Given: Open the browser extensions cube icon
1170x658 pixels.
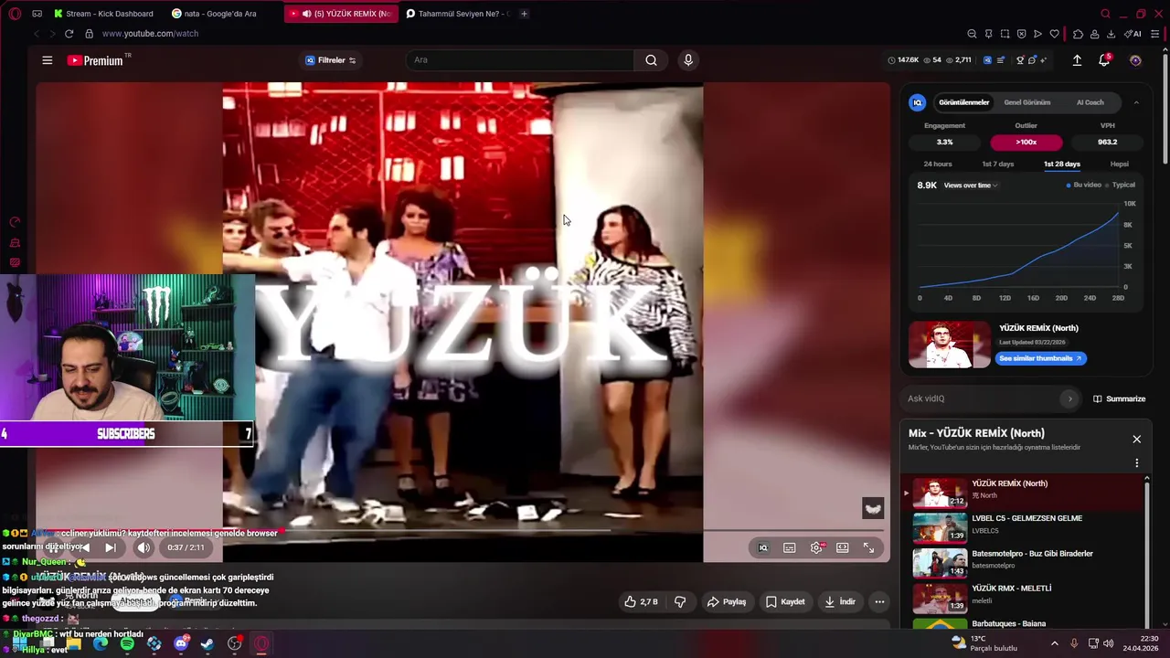Looking at the screenshot, I should 1078,34.
